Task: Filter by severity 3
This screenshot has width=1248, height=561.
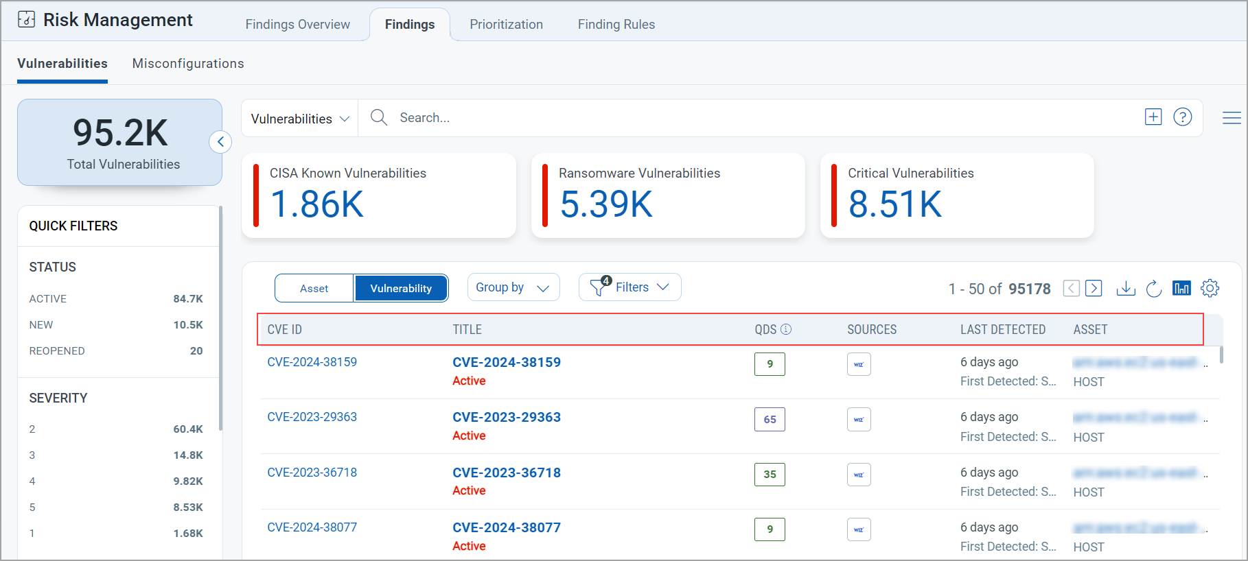Action: tap(116, 455)
